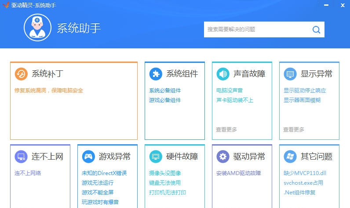This screenshot has height=208, width=350.
Task: Open 声卡驱动装不上 link
Action: [x=235, y=100]
